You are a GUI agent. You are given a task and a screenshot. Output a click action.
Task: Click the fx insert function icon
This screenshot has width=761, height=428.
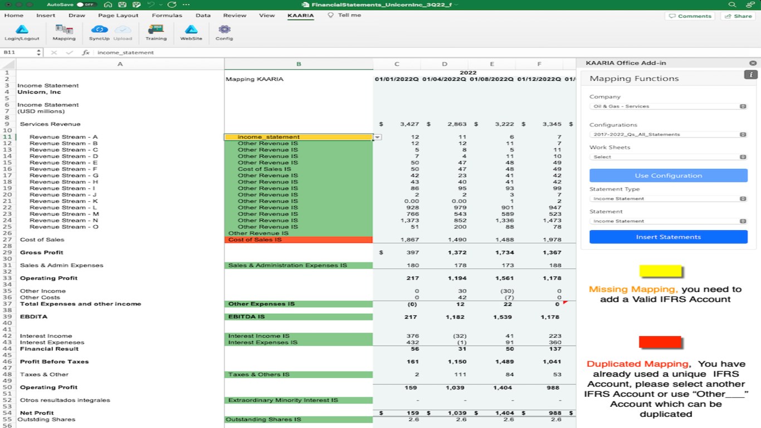[x=86, y=52]
